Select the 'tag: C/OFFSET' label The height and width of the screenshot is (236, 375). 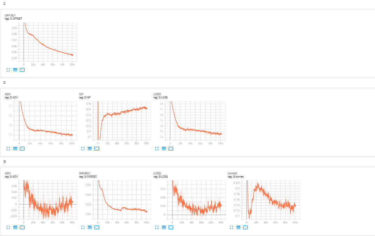pyautogui.click(x=13, y=19)
